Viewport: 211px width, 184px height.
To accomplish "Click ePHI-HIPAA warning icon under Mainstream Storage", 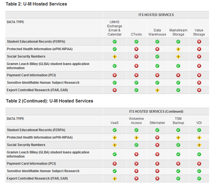I will coord(178,49).
